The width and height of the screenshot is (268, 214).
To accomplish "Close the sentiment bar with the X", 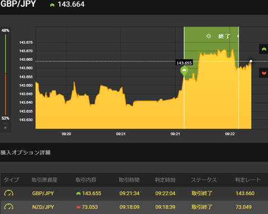I will click(6, 128).
